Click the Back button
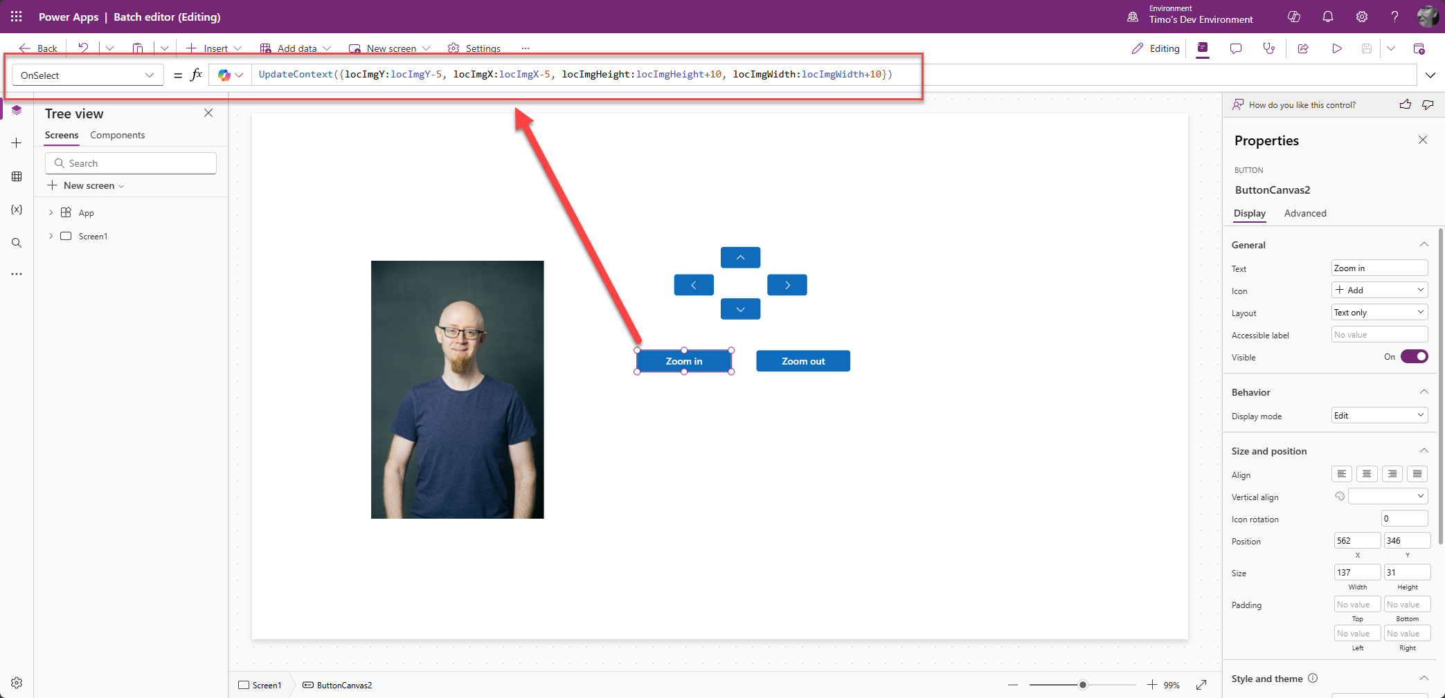Viewport: 1445px width, 698px height. tap(39, 48)
